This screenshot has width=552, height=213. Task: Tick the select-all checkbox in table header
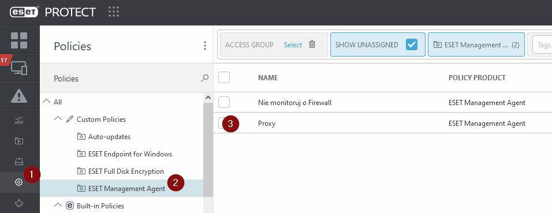point(224,77)
